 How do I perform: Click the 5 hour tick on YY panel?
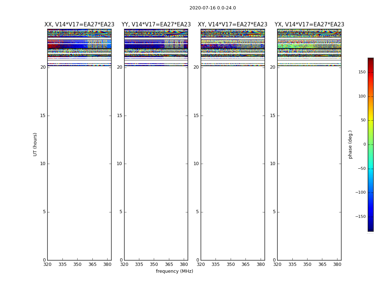tap(121, 212)
